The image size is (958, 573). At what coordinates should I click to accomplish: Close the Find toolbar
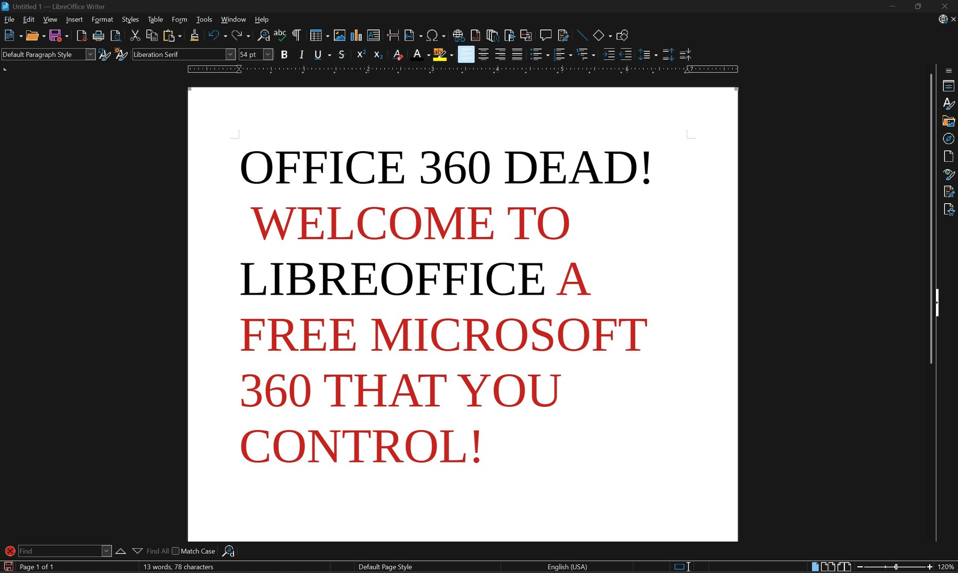coord(10,551)
